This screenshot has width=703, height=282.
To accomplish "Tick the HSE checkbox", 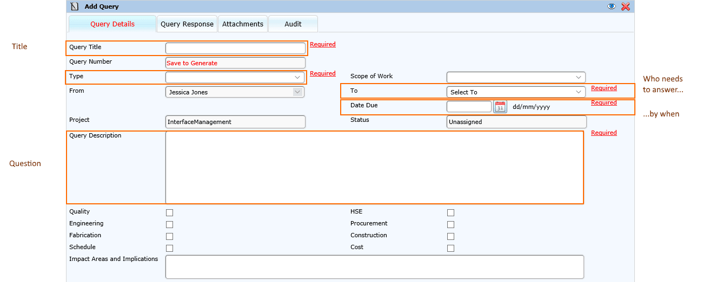I will click(x=450, y=212).
